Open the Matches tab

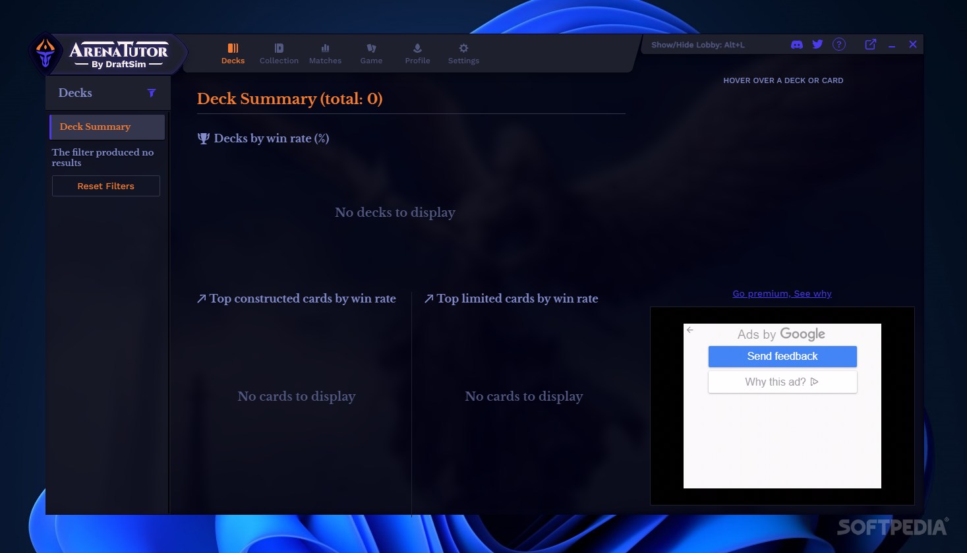[x=325, y=53]
